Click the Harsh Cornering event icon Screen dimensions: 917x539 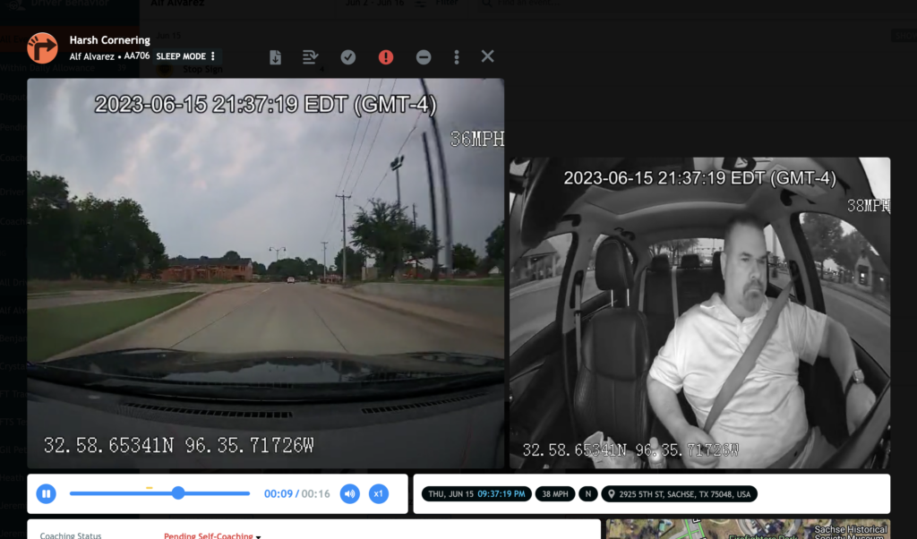point(42,48)
